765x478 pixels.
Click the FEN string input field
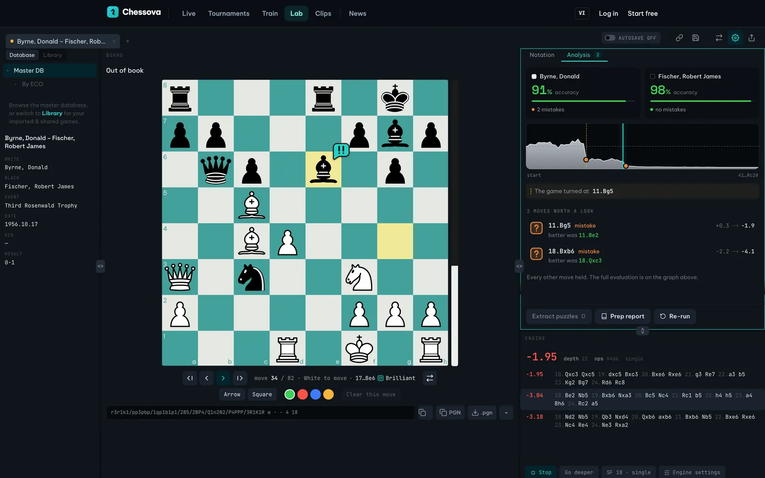pyautogui.click(x=261, y=413)
